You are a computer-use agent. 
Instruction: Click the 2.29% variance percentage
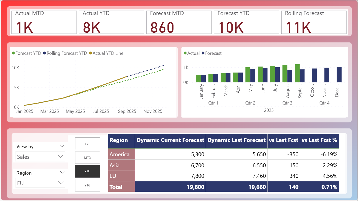click(x=330, y=165)
